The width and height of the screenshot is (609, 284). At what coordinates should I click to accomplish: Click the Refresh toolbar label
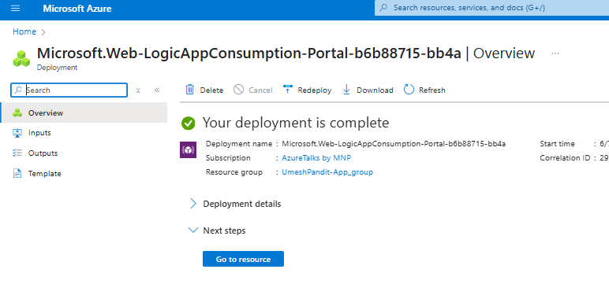pos(432,90)
